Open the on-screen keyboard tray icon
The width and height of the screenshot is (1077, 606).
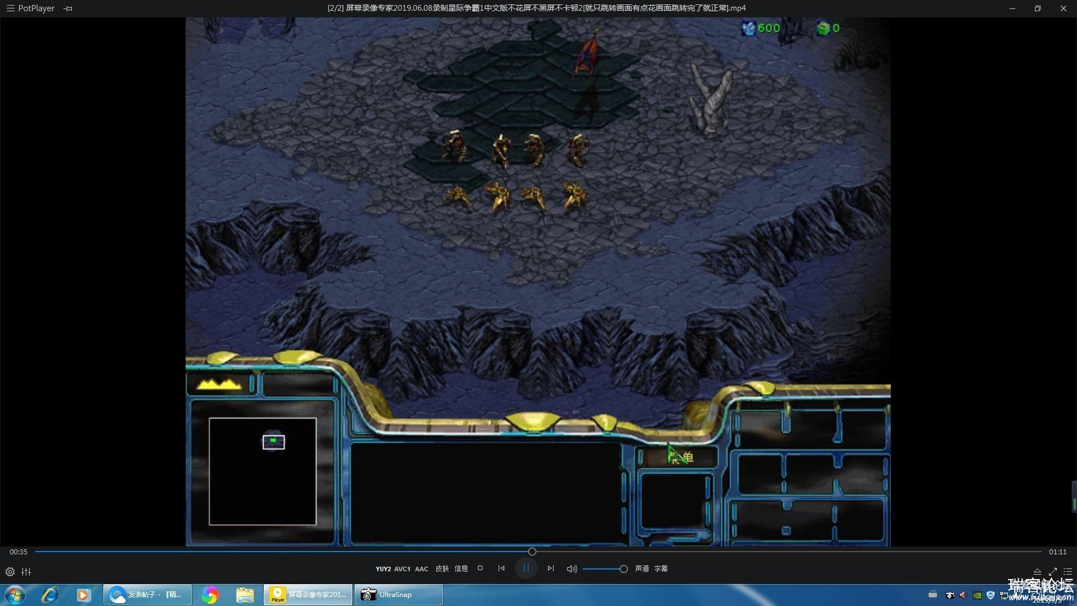(x=933, y=595)
